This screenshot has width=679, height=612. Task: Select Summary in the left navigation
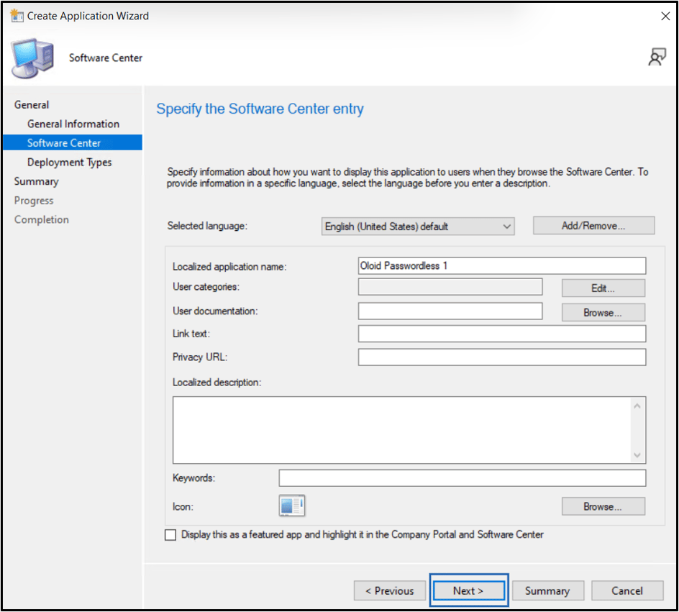37,181
